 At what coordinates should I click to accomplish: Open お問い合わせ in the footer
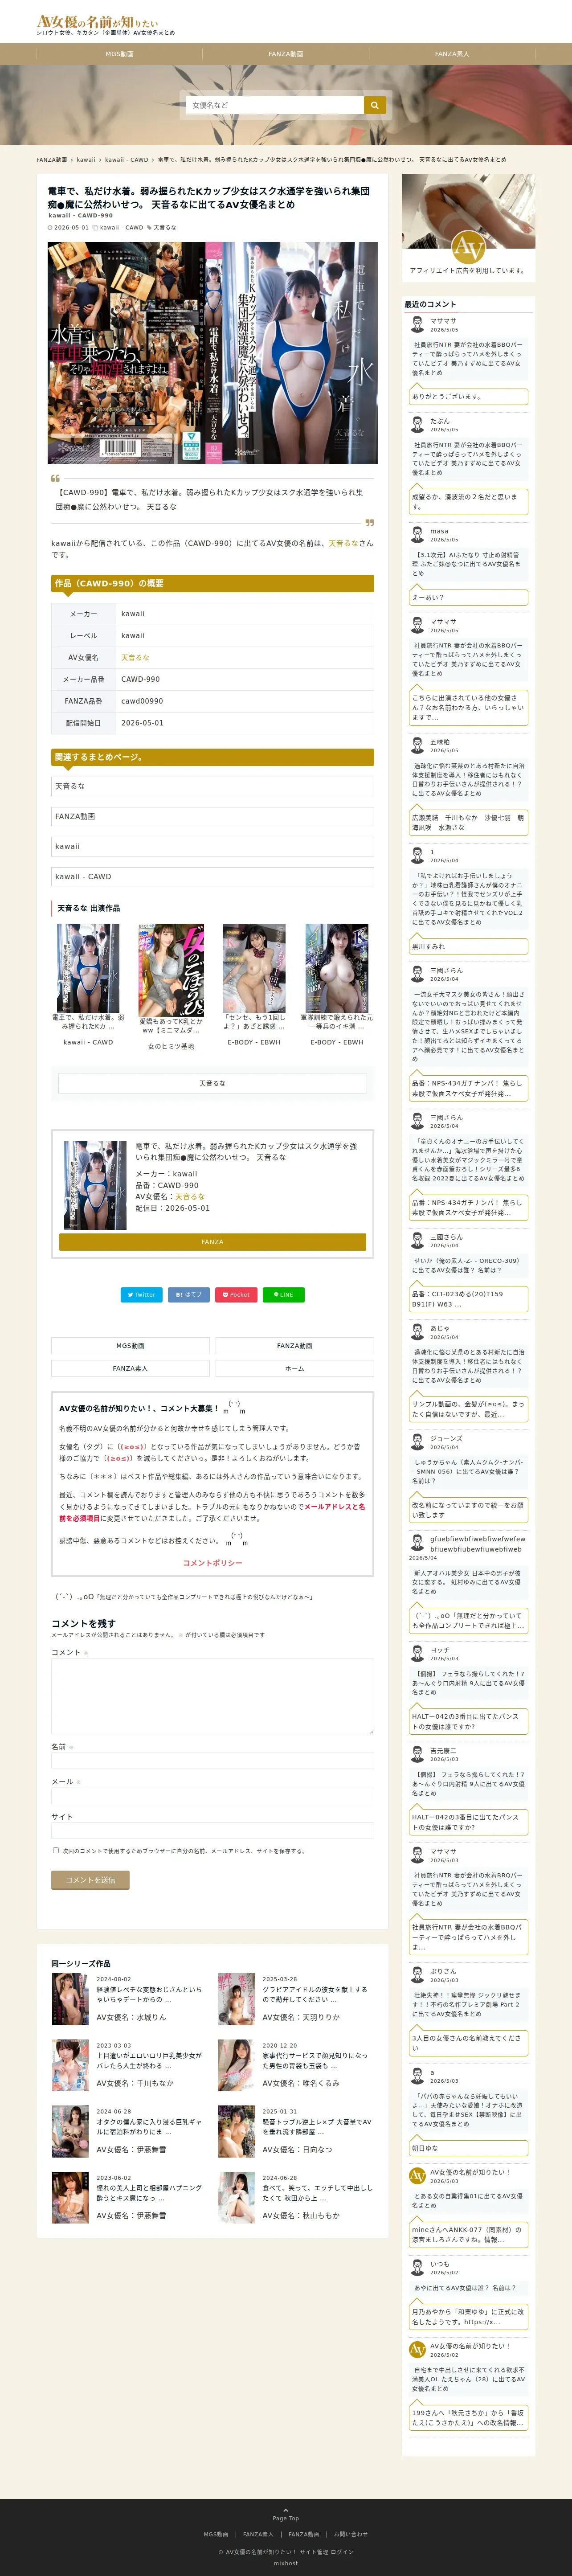tap(351, 2534)
